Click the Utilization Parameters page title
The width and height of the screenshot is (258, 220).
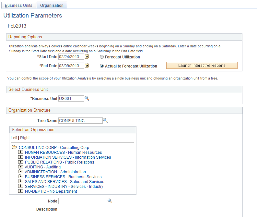[33, 16]
